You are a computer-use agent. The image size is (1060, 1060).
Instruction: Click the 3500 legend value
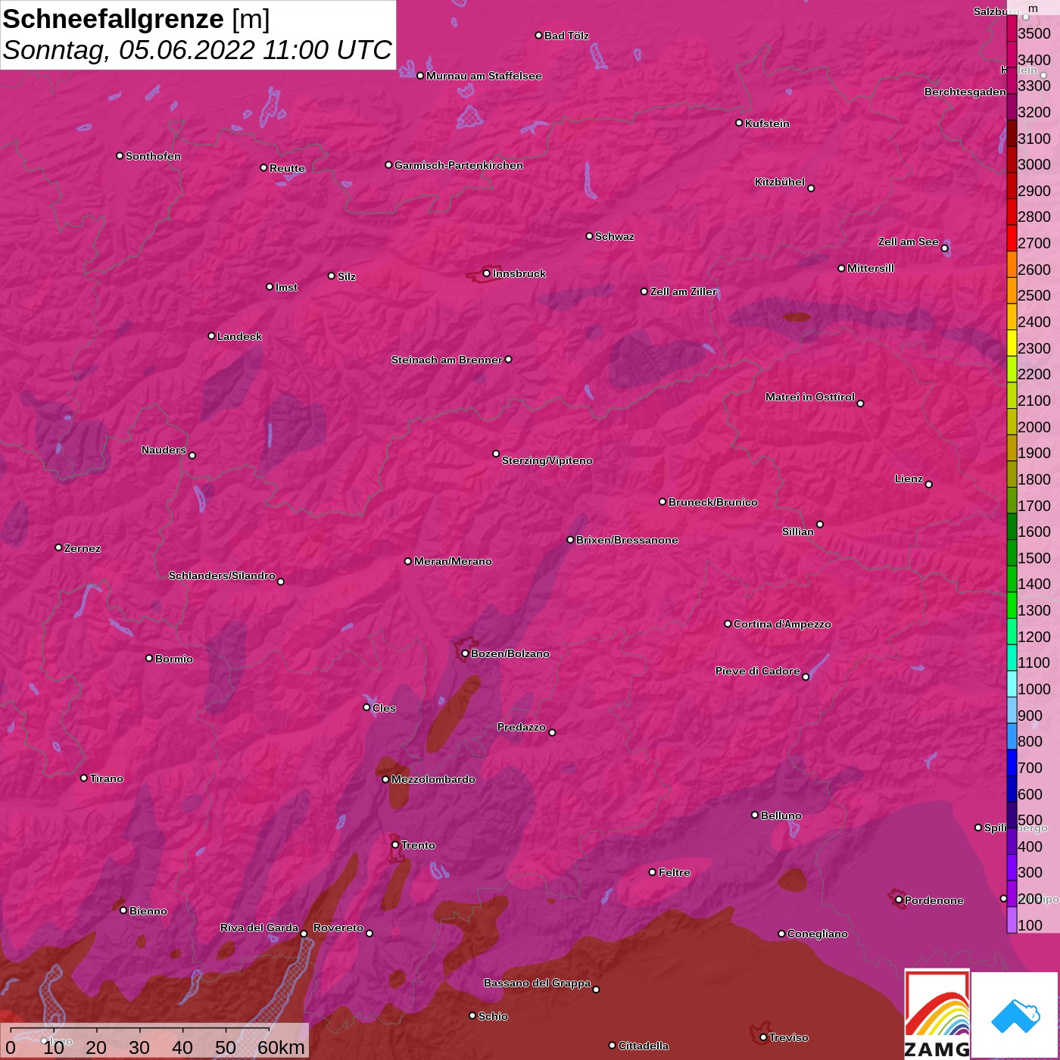pyautogui.click(x=1034, y=33)
